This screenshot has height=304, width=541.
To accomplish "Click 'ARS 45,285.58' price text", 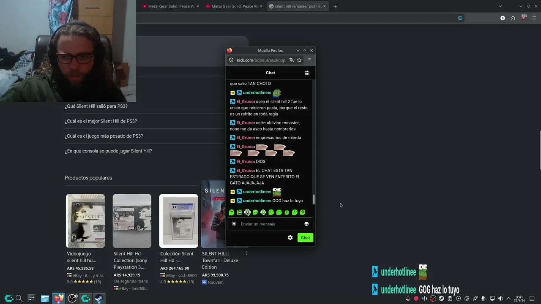I will [80, 268].
